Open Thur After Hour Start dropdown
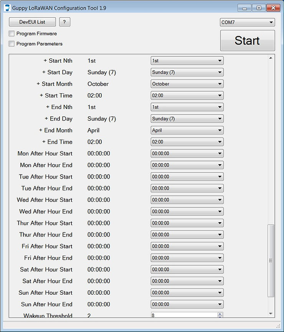This screenshot has width=284, height=332. pos(187,223)
